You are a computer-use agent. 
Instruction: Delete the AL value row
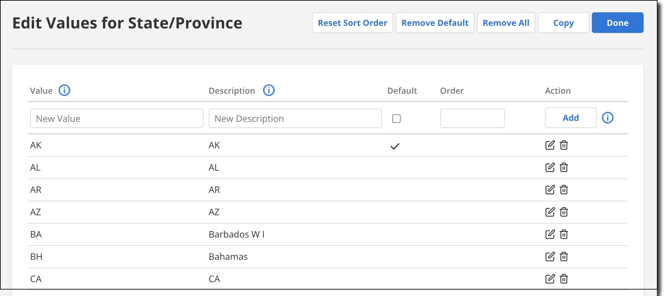point(564,167)
